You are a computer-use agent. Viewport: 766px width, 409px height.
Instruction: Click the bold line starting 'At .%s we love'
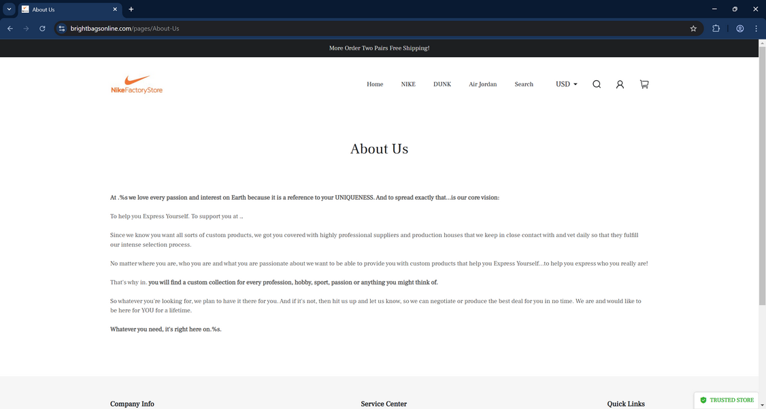click(305, 198)
